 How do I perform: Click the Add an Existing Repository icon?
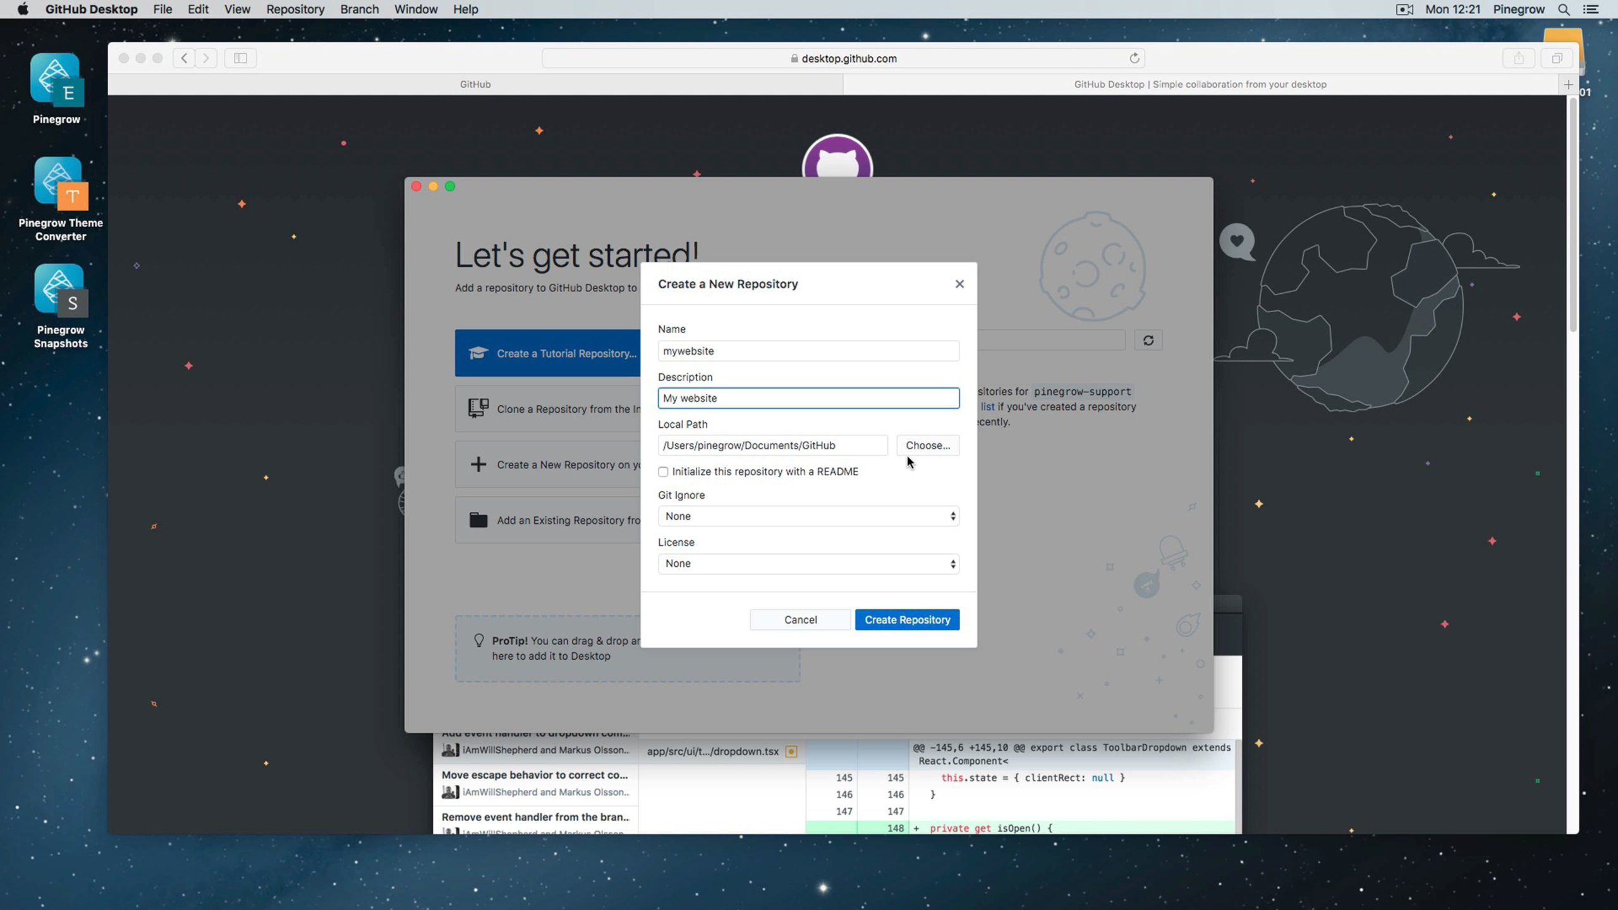478,519
